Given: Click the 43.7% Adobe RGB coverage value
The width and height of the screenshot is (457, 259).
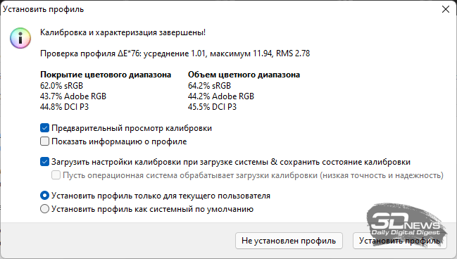Looking at the screenshot, I should [x=73, y=96].
